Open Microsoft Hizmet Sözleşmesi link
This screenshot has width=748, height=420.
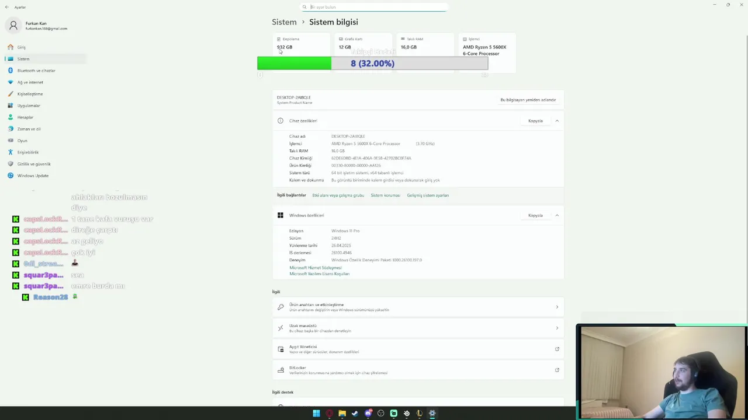pos(316,268)
